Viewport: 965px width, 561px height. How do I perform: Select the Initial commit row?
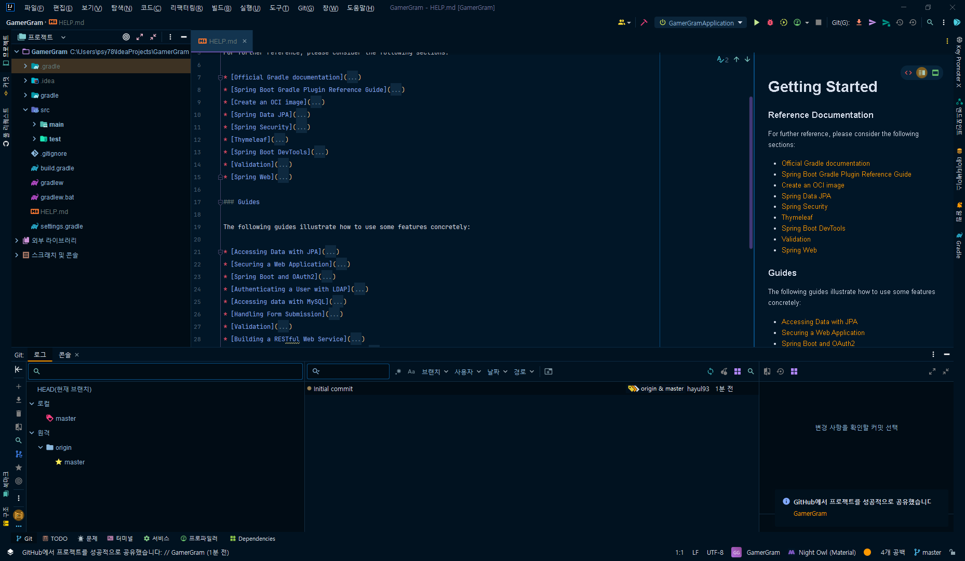pyautogui.click(x=531, y=389)
